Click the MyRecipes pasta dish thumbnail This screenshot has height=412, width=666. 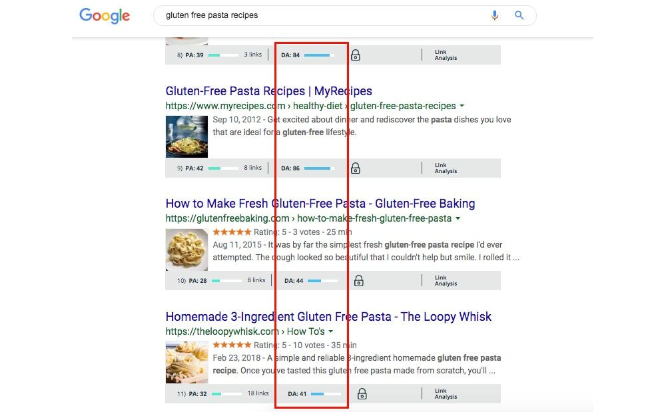(x=187, y=136)
